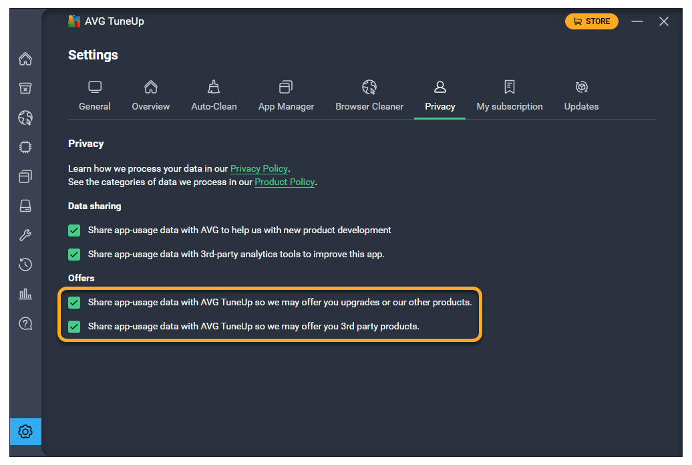Open the history clock sidebar icon
This screenshot has width=692, height=465.
(25, 265)
